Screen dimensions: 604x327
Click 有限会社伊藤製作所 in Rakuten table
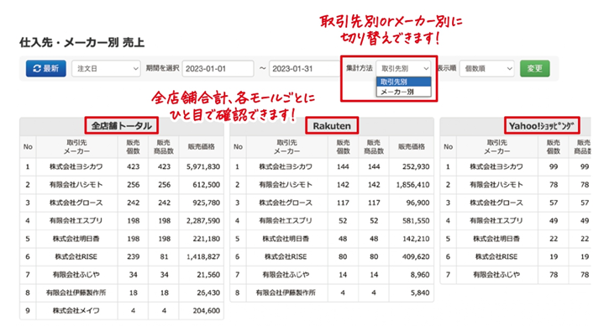click(286, 293)
